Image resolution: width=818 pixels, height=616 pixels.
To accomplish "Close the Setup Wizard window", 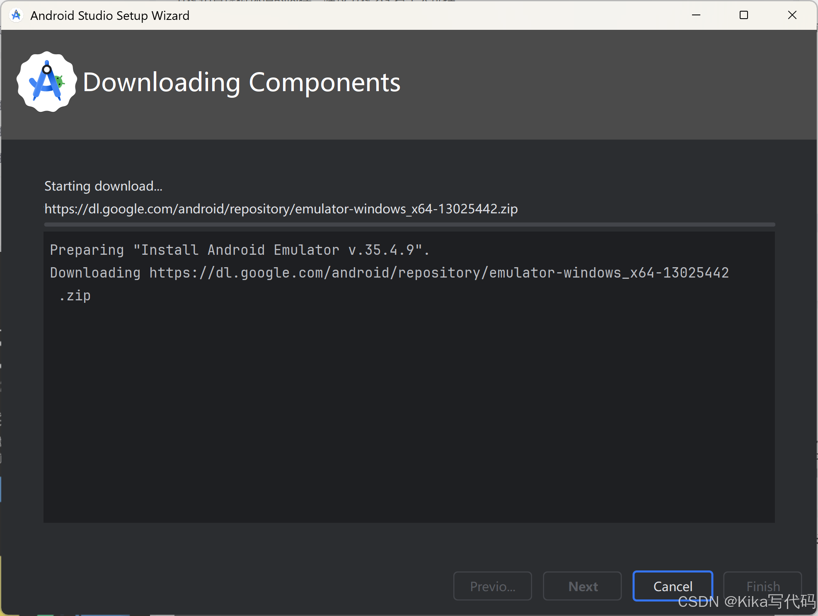I will [x=792, y=15].
